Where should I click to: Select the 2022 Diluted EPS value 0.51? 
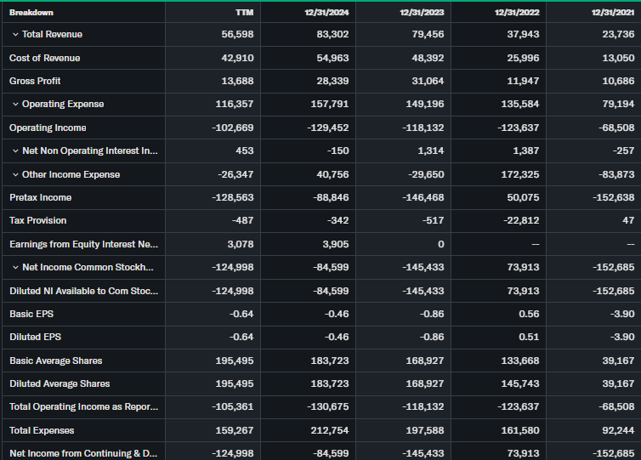tap(528, 337)
